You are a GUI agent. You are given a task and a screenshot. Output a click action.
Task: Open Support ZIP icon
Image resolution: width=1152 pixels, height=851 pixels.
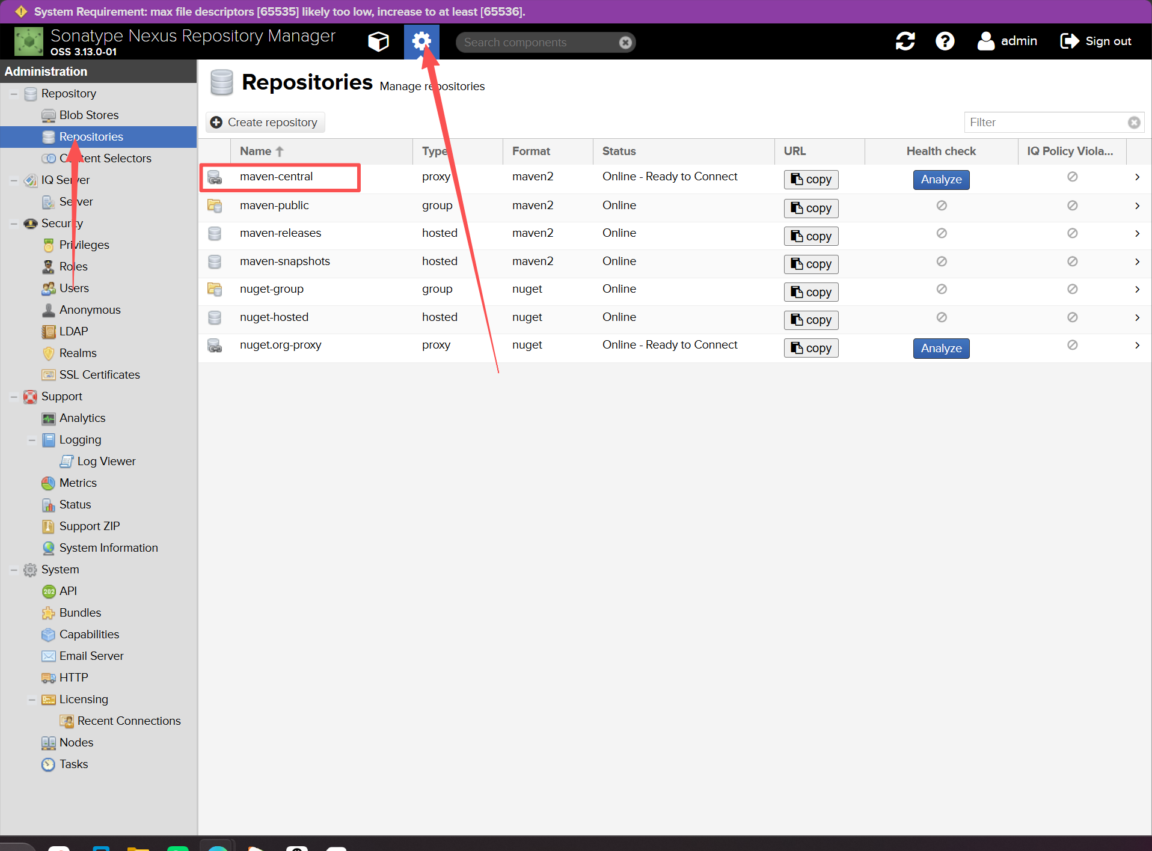point(49,526)
